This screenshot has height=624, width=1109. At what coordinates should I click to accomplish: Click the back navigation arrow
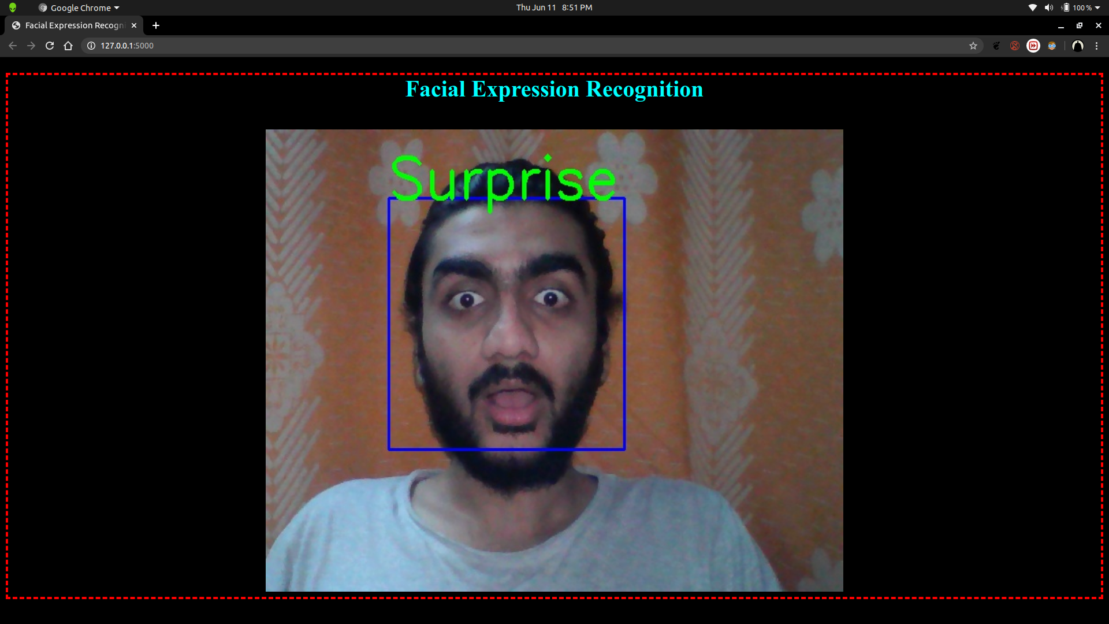(13, 46)
